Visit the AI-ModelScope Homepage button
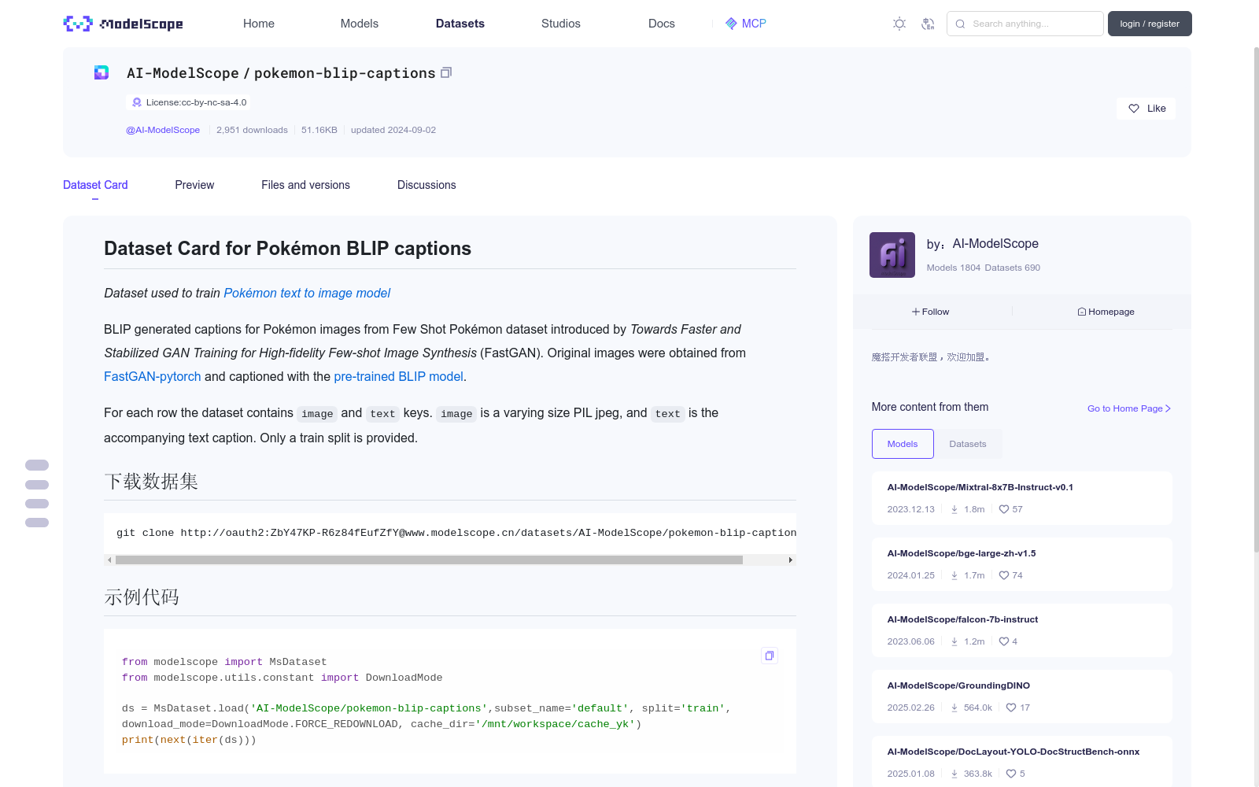Screen dimensions: 1259x787 click(x=1106, y=312)
